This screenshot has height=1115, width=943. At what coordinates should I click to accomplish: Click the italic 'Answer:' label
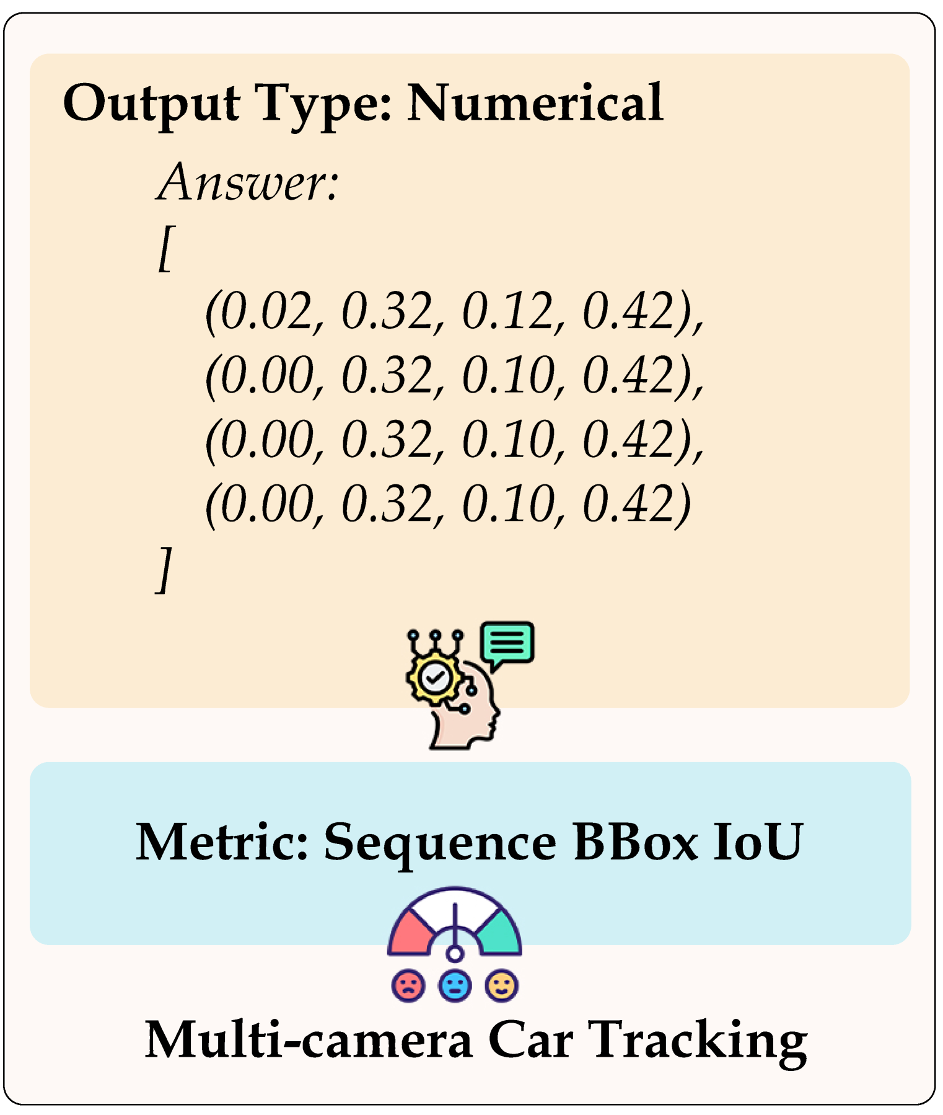(248, 182)
